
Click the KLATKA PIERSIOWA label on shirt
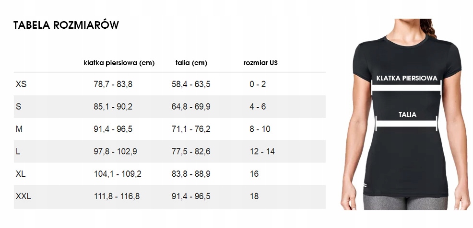click(x=407, y=78)
